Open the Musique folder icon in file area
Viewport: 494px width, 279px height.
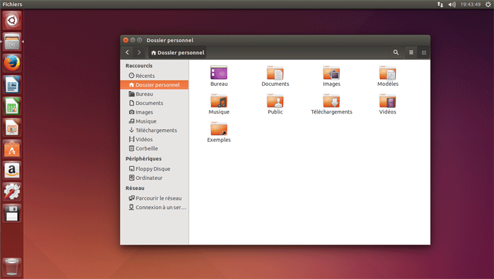pyautogui.click(x=219, y=101)
